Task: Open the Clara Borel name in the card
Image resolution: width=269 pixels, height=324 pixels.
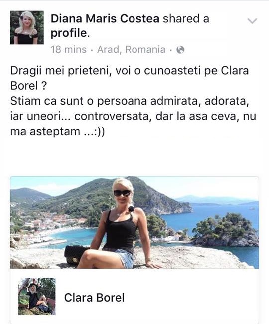Action: [x=94, y=298]
